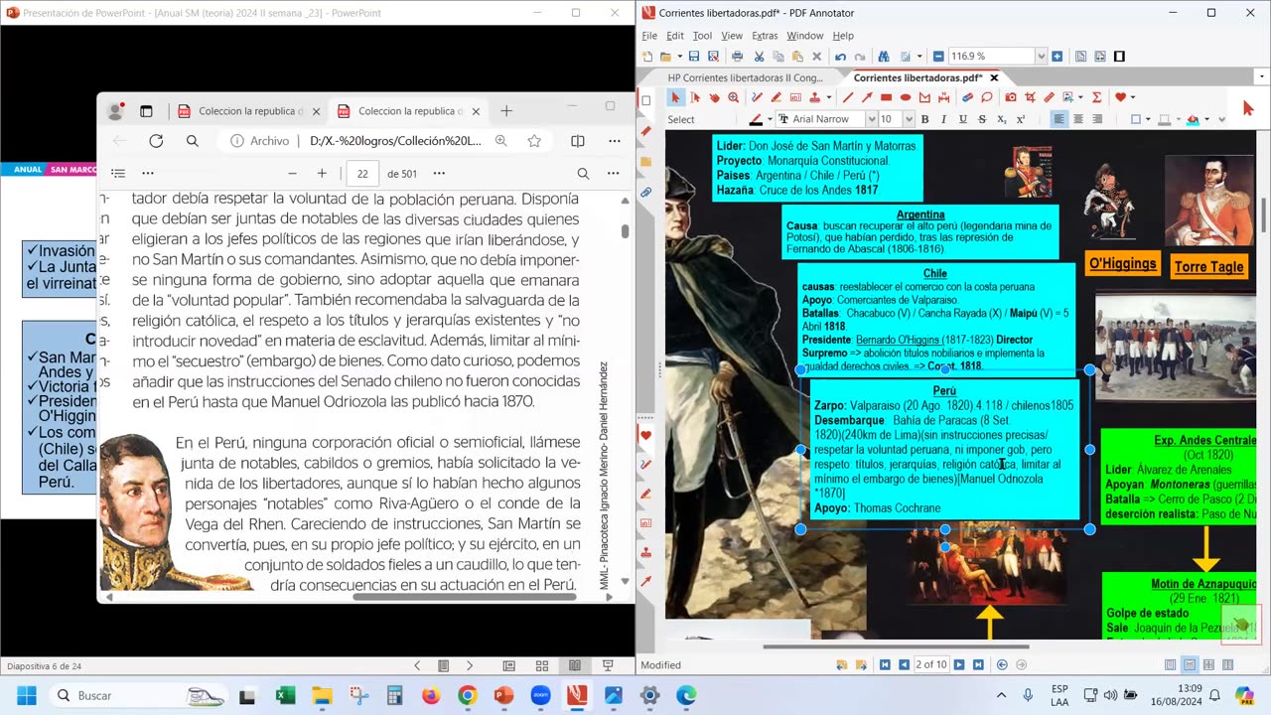Open Windows Start menu
The image size is (1271, 715).
point(26,695)
